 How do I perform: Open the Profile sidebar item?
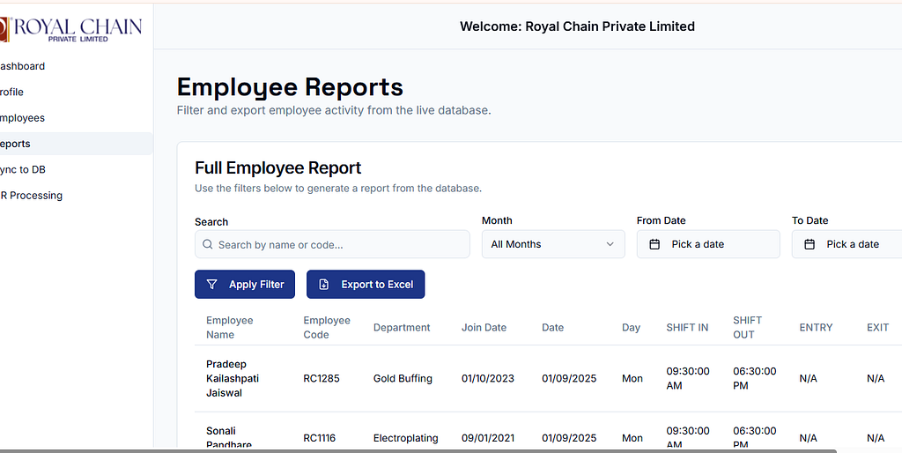click(76, 92)
